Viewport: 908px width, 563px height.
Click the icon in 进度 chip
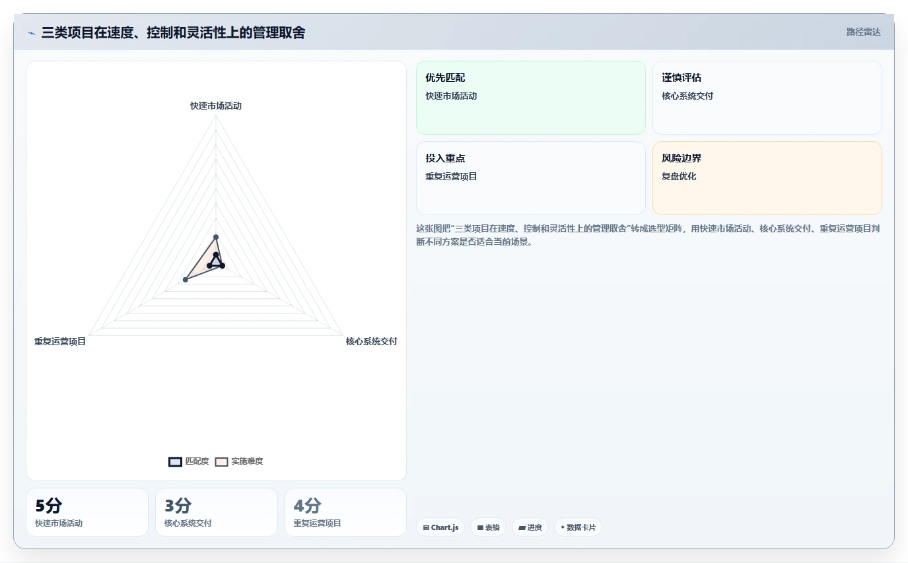tap(522, 527)
